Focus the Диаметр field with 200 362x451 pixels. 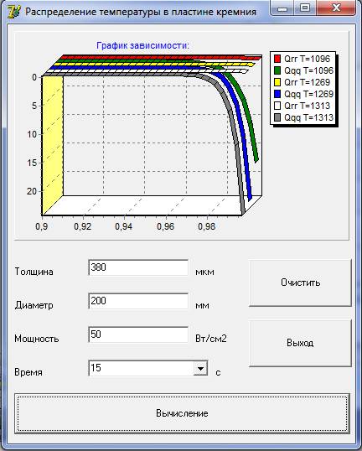pos(138,301)
